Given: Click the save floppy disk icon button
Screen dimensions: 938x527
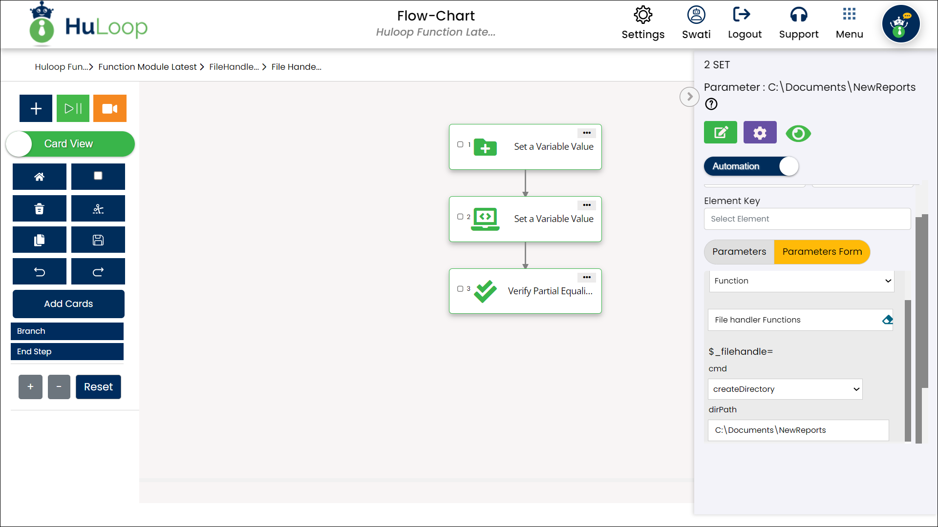Looking at the screenshot, I should (98, 240).
